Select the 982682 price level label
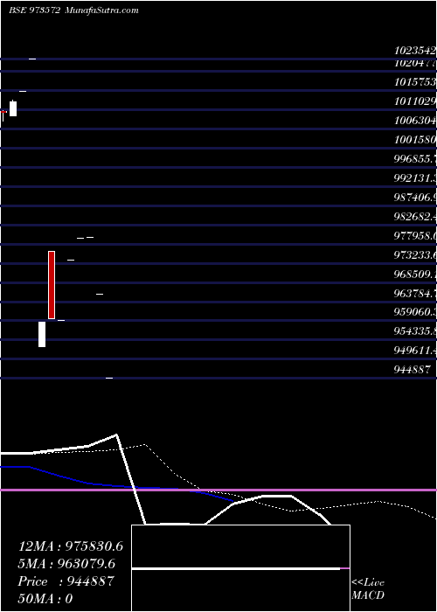The height and width of the screenshot is (612, 437). [x=415, y=217]
